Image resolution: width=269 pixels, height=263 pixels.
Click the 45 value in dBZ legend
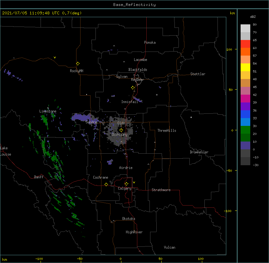(255, 87)
